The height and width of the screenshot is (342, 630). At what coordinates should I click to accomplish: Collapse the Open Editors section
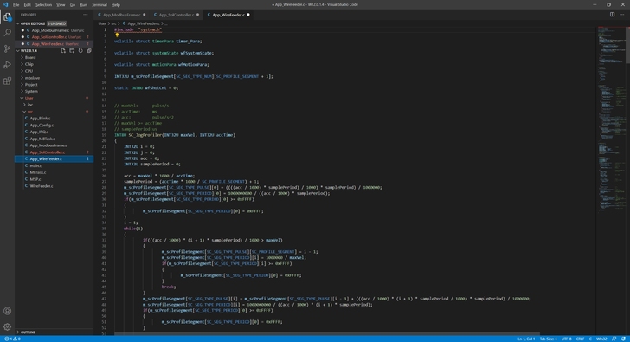[18, 23]
